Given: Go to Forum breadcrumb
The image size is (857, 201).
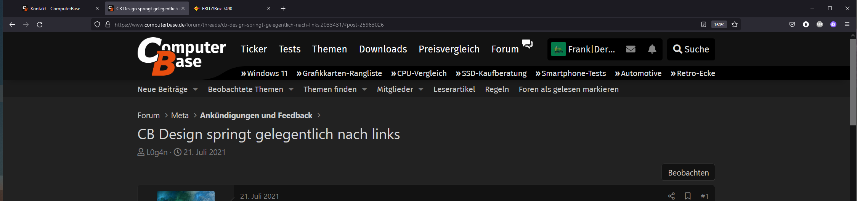Looking at the screenshot, I should [149, 116].
